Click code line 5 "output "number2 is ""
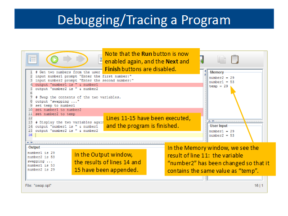The image size is (288, 216). tap(67, 89)
